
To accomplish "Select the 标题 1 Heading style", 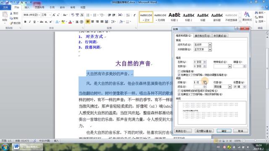I will point(174,17).
